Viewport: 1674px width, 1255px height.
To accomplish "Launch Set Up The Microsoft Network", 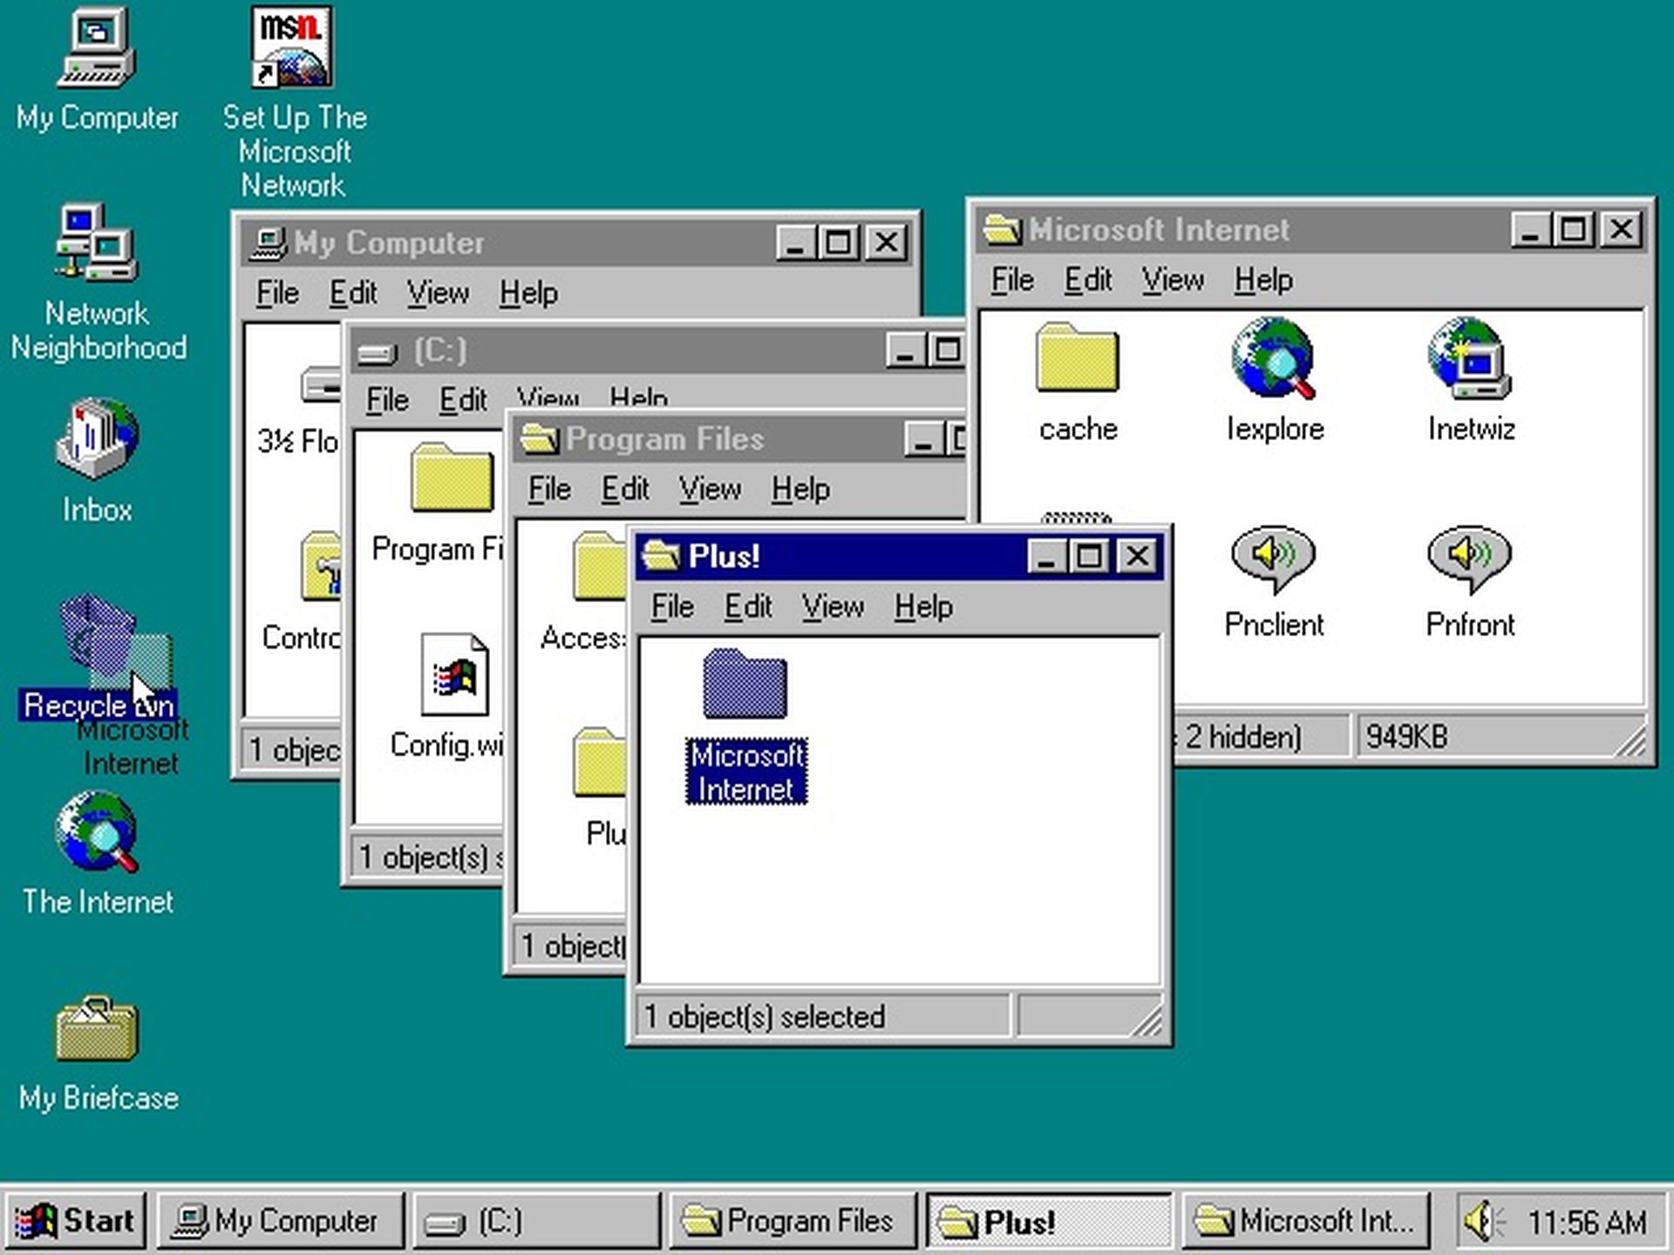I will click(292, 48).
